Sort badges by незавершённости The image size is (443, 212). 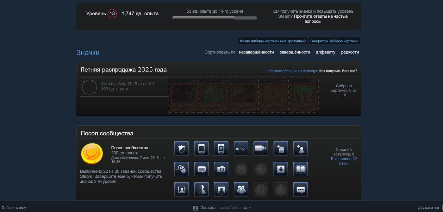256,52
